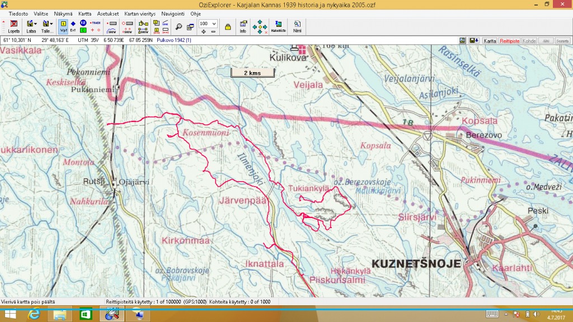
Task: Click the Kartta button
Action: (x=490, y=41)
